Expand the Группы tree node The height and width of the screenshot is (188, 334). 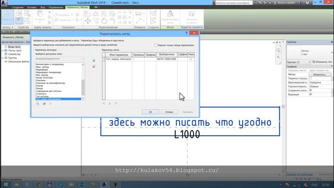3,58
